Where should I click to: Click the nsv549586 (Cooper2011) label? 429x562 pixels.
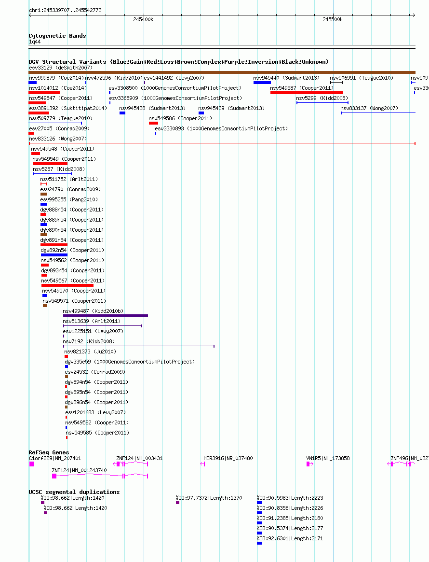click(180, 118)
